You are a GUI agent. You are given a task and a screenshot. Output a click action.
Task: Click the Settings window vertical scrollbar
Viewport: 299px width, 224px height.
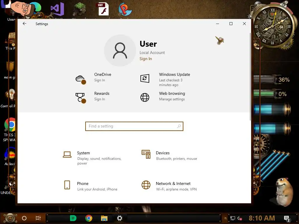pyautogui.click(x=250, y=77)
